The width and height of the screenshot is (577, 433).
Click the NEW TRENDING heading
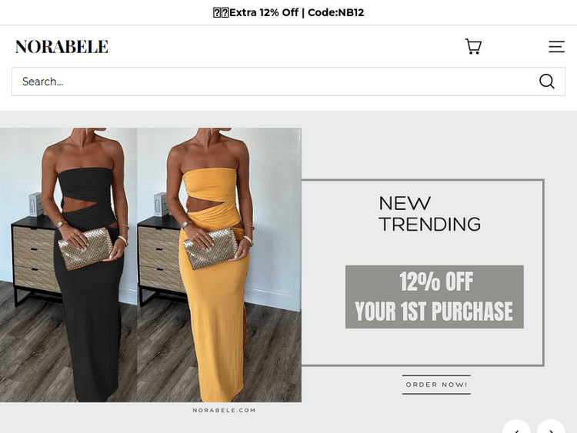point(430,214)
